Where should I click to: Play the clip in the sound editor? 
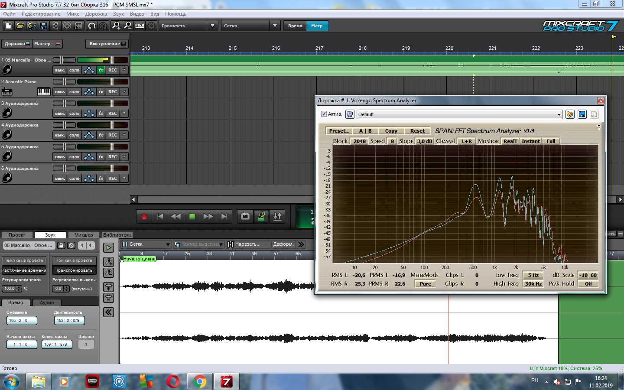(108, 247)
